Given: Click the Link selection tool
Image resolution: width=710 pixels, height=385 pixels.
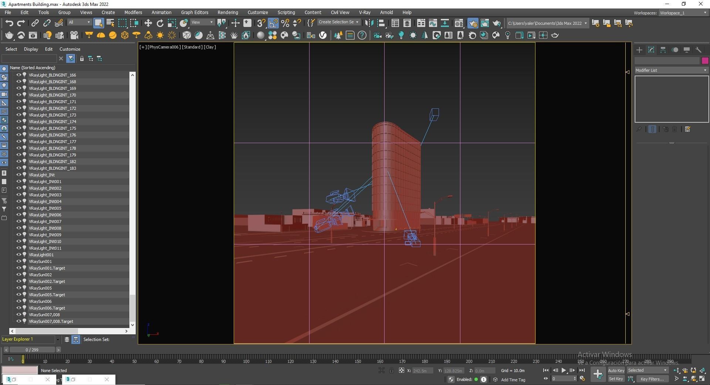Looking at the screenshot, I should (35, 23).
